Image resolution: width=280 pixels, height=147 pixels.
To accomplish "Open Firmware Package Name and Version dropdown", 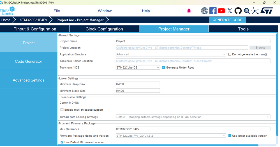I will (x=171, y=136).
